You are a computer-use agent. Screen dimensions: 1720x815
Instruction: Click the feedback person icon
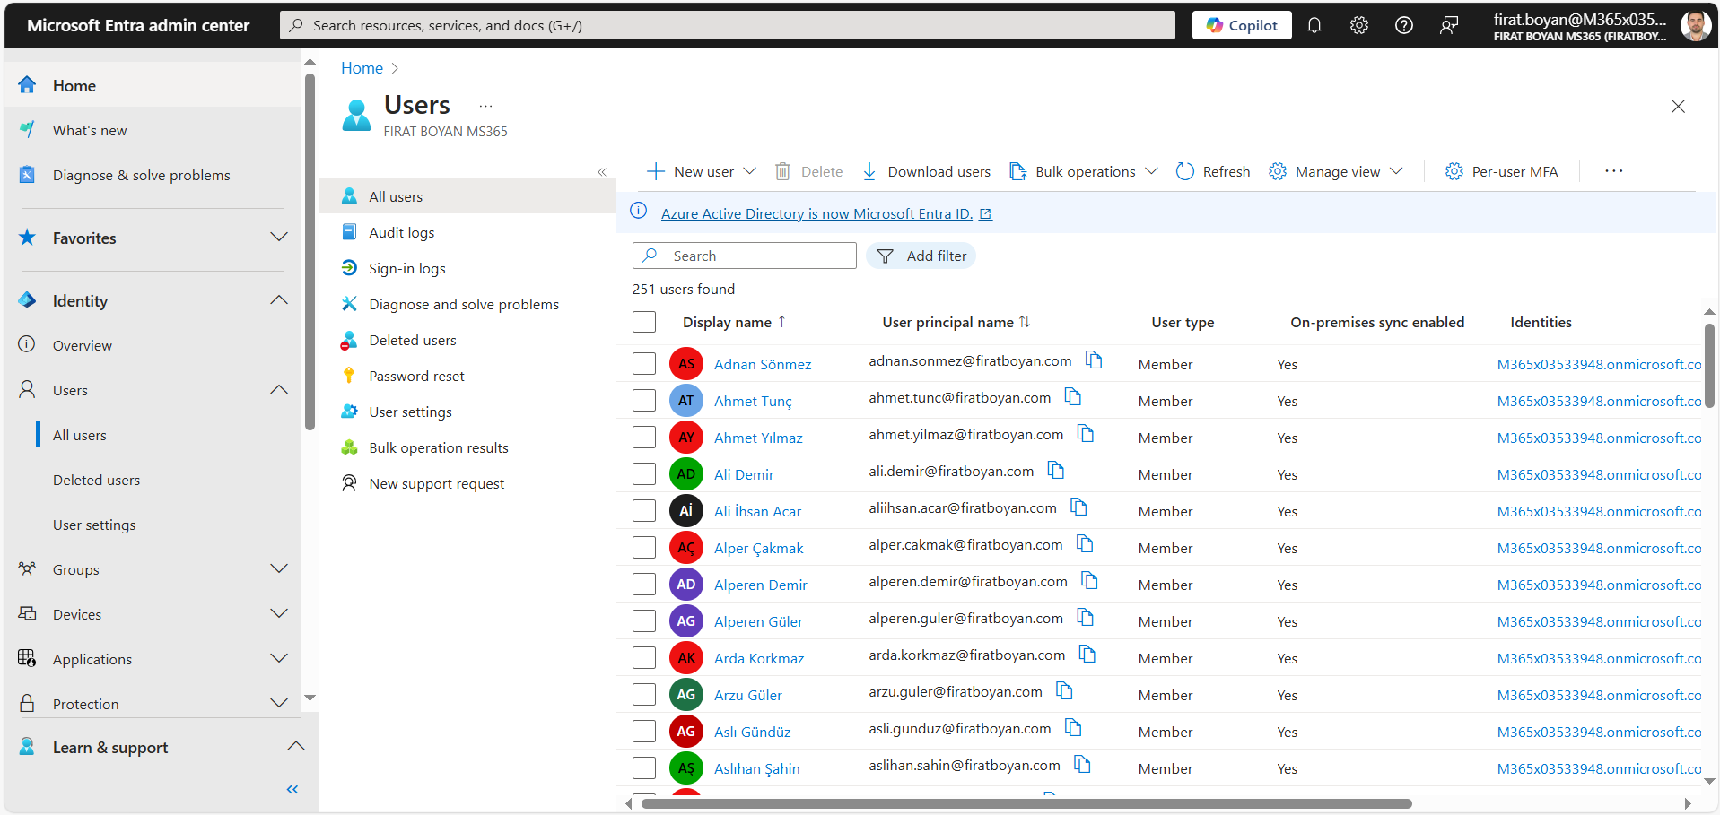1449,25
